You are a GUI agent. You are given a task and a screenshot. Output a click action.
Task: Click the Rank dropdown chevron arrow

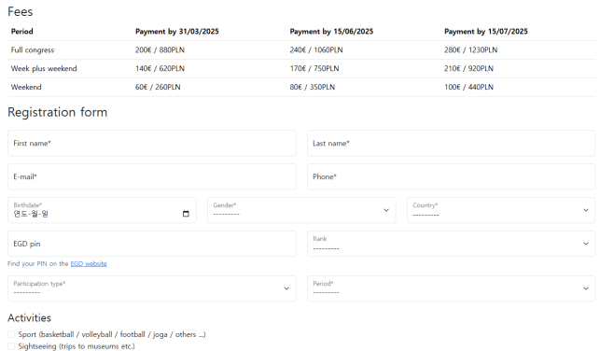[x=585, y=244]
